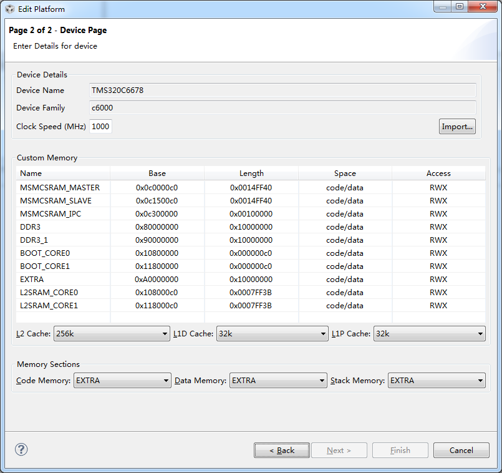The height and width of the screenshot is (473, 502).
Task: Click the Device Name field
Action: click(x=282, y=90)
